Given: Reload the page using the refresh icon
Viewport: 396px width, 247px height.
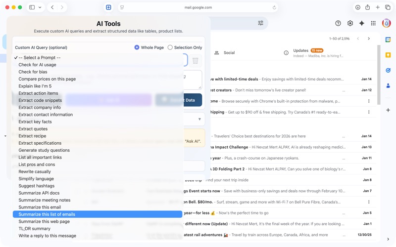Looking at the screenshot, I should (x=274, y=7).
